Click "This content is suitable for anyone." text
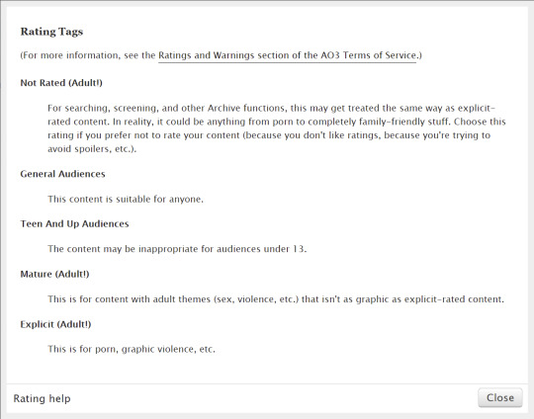 [x=126, y=199]
